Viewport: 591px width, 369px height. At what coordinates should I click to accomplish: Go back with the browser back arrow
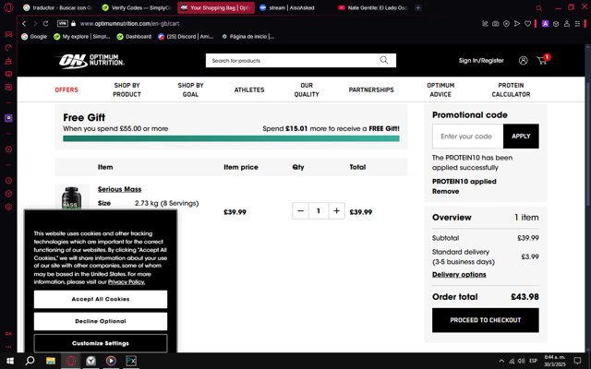[24, 23]
